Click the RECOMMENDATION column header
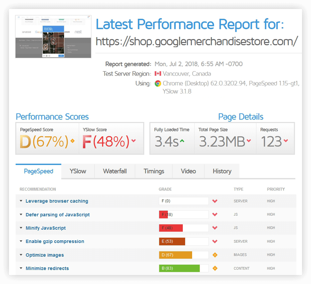Screen dimensions: 311x284 click(38, 189)
